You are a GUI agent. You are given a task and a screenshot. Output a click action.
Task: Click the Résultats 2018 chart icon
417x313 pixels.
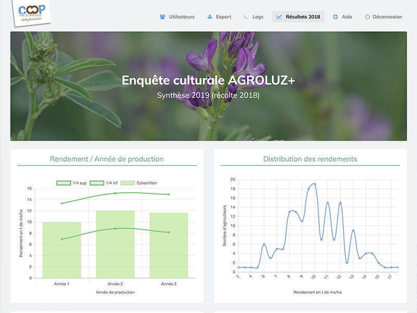(279, 17)
